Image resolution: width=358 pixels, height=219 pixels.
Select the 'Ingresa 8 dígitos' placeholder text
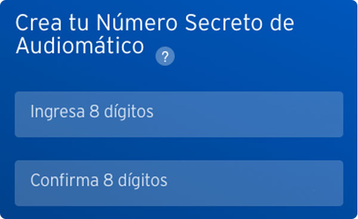click(92, 111)
